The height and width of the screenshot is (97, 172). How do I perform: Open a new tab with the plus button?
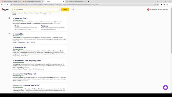coord(88,2)
